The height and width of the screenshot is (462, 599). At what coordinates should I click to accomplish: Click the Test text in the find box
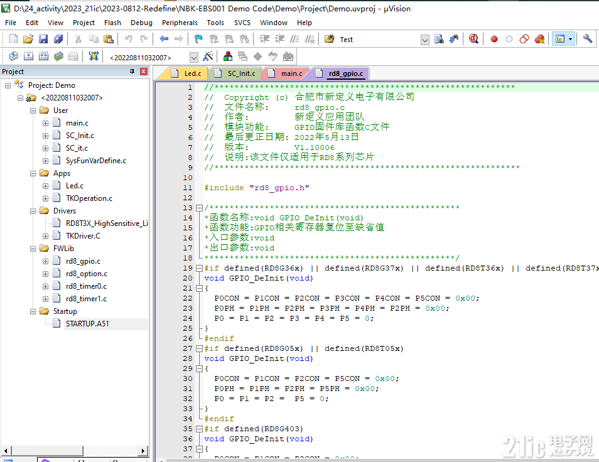346,40
